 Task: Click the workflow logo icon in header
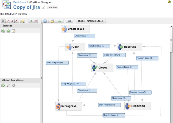tap(7, 5)
